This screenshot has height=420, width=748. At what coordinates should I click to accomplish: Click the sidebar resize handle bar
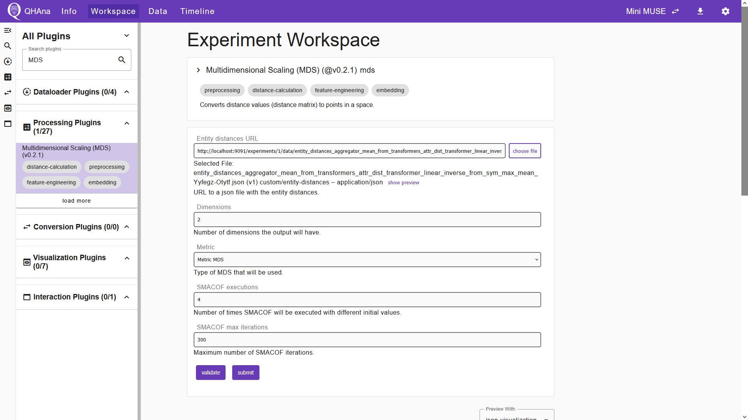(x=139, y=221)
